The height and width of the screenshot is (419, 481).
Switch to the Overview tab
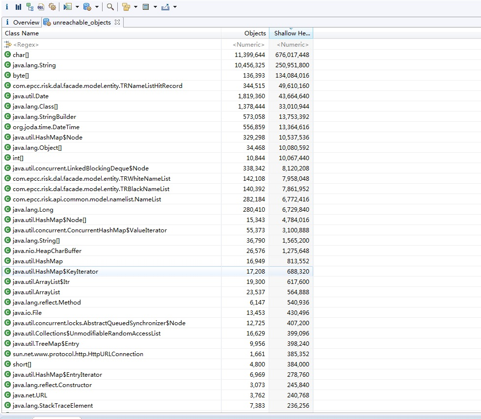(x=22, y=23)
